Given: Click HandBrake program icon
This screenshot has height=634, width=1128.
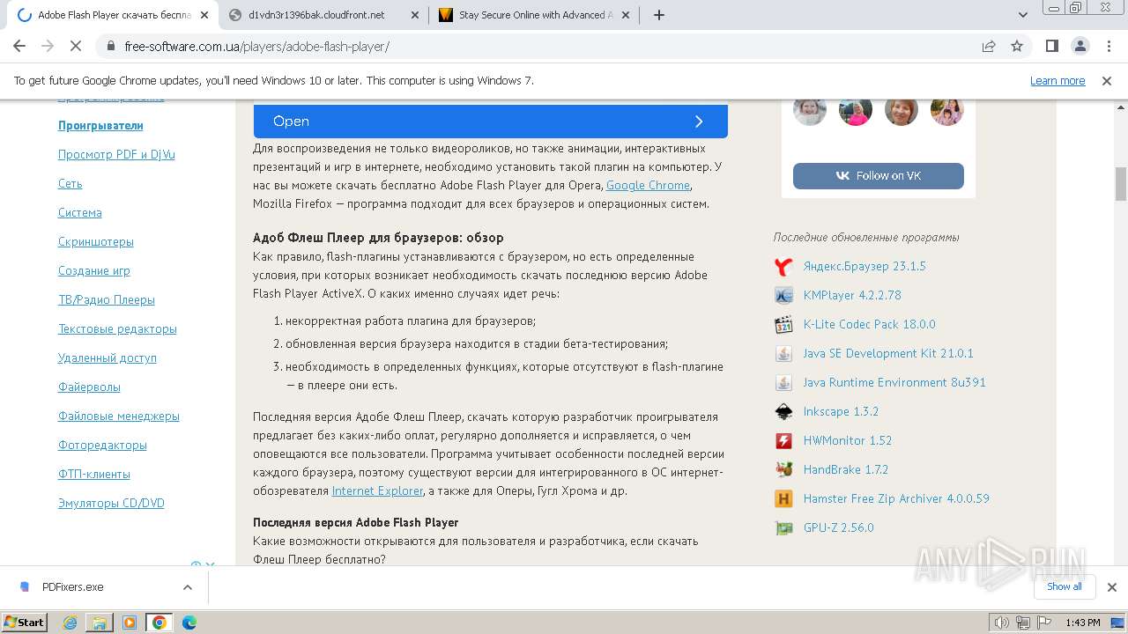Looking at the screenshot, I should click(783, 469).
